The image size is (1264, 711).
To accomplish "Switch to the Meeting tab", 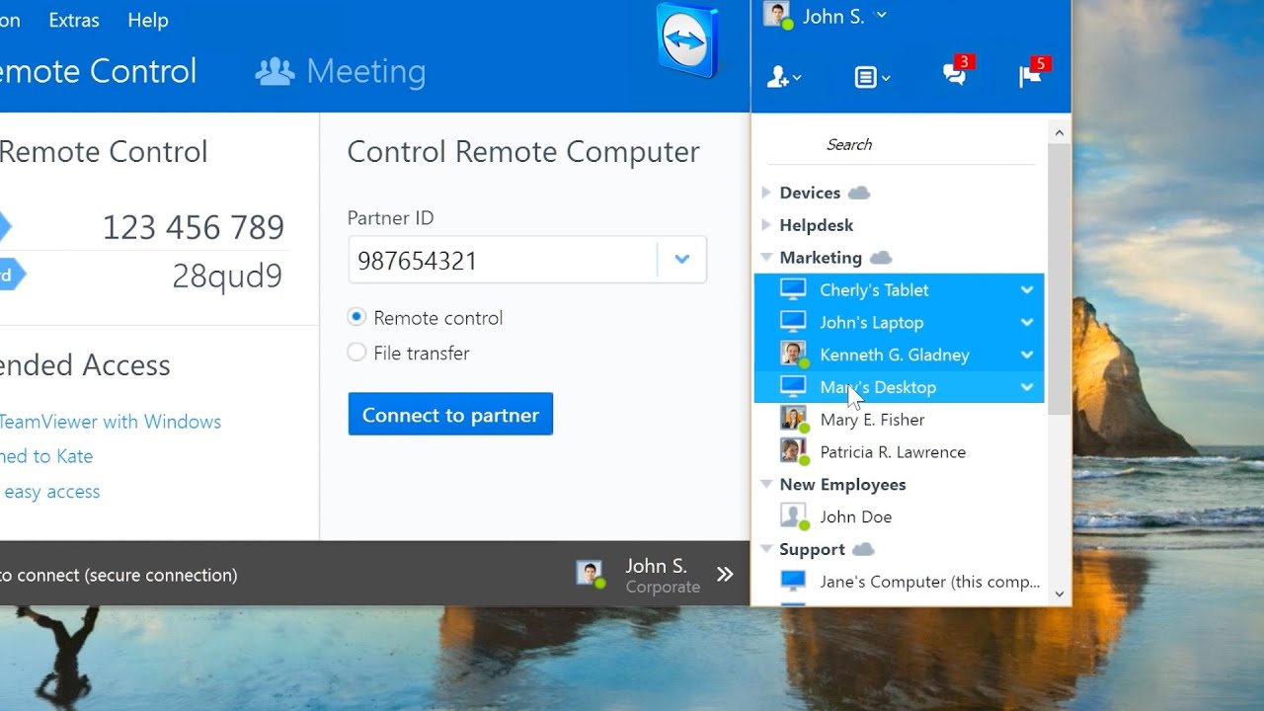I will click(341, 71).
